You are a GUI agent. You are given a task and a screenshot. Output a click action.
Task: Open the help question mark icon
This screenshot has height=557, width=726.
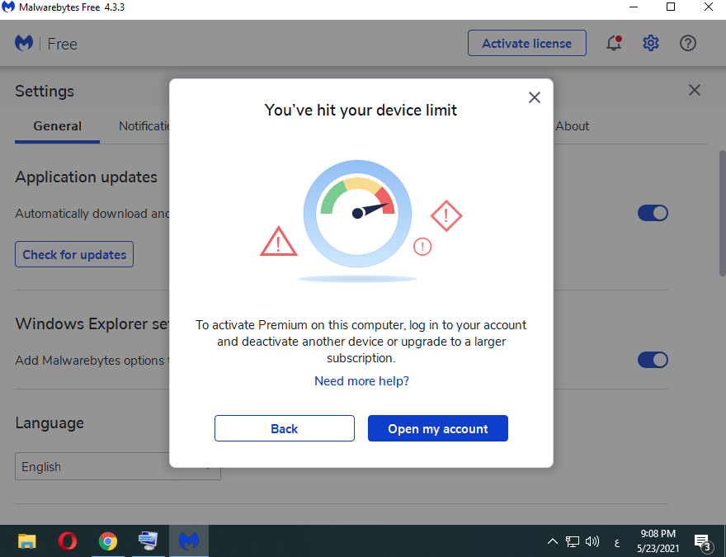(x=687, y=43)
